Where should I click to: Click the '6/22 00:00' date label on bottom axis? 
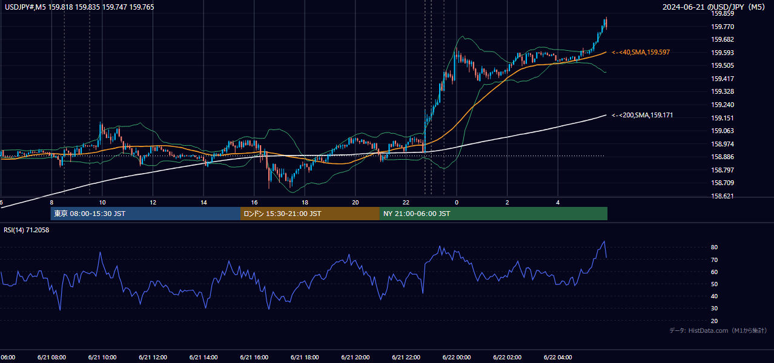click(457, 358)
